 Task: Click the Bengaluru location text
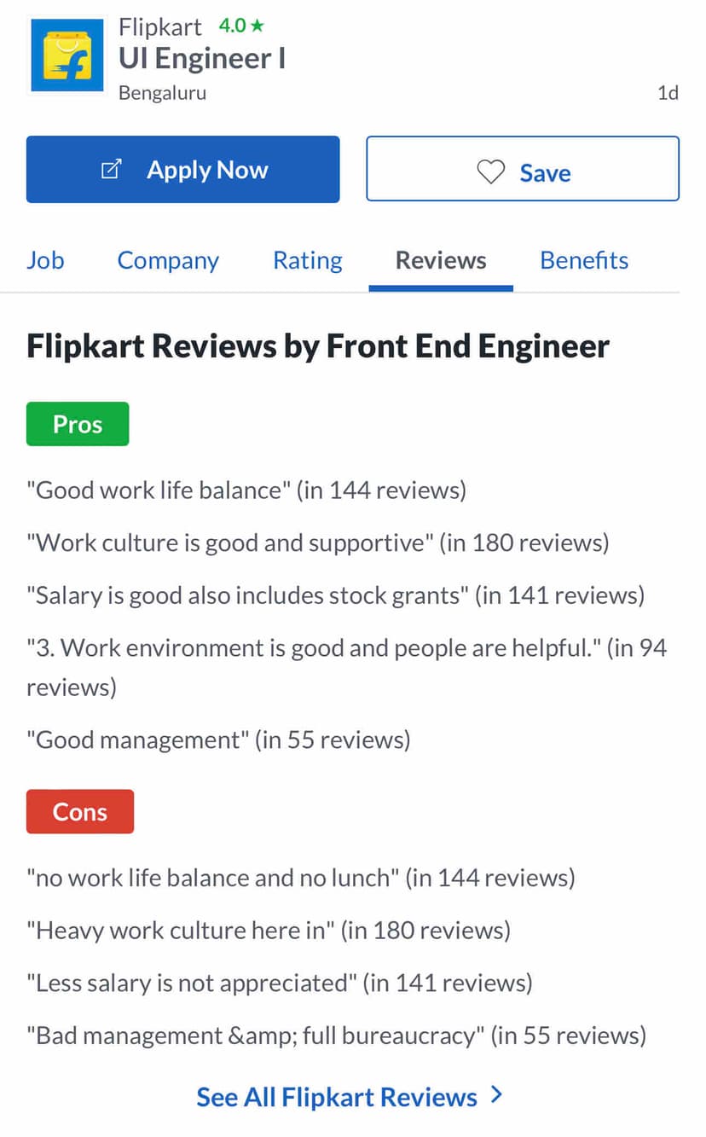(x=162, y=93)
